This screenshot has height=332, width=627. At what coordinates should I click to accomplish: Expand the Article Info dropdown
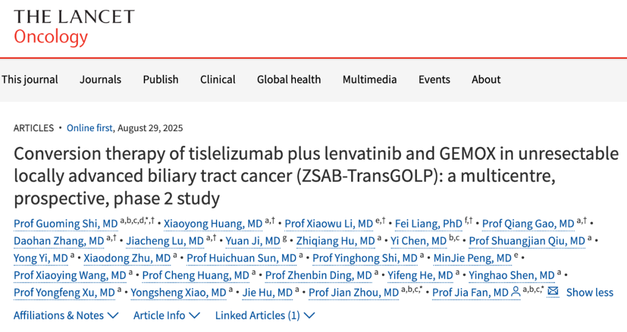point(167,315)
